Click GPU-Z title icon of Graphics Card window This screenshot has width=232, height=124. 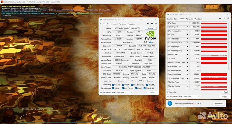coord(101,20)
